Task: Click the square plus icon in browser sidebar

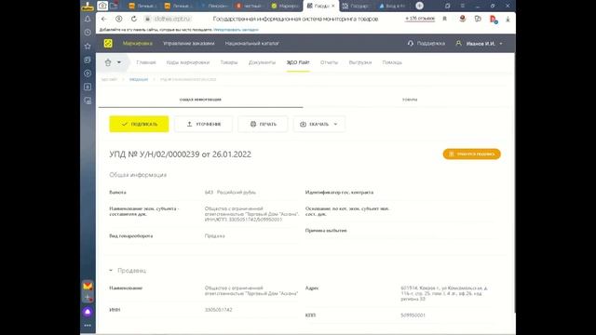Action: coord(88,87)
